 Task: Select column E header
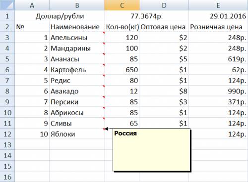(218, 5)
